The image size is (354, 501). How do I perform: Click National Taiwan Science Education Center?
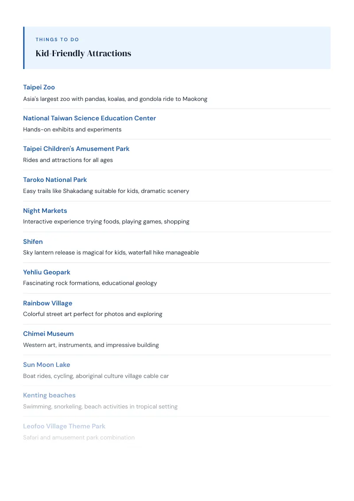pos(89,118)
